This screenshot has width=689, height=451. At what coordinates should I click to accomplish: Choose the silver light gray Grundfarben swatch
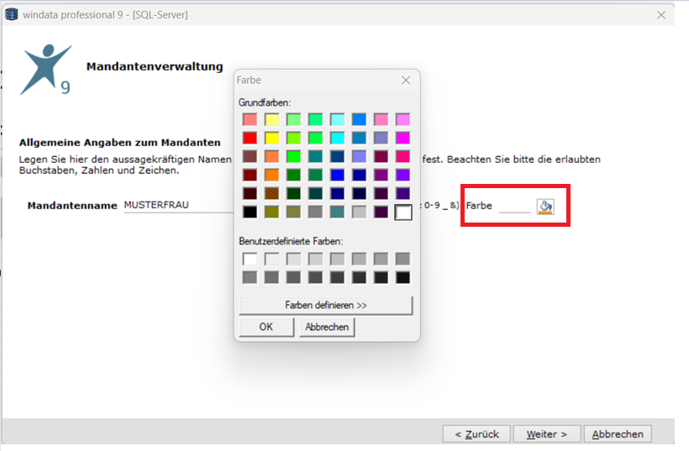[359, 212]
